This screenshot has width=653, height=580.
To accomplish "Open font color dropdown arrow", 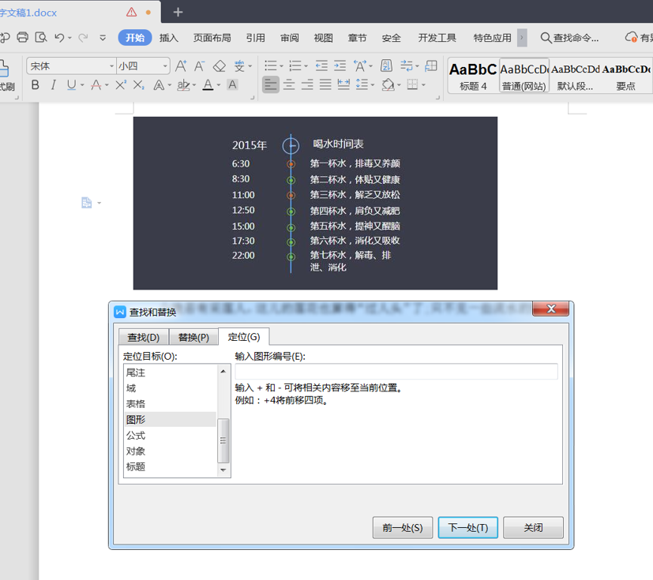I will click(218, 85).
